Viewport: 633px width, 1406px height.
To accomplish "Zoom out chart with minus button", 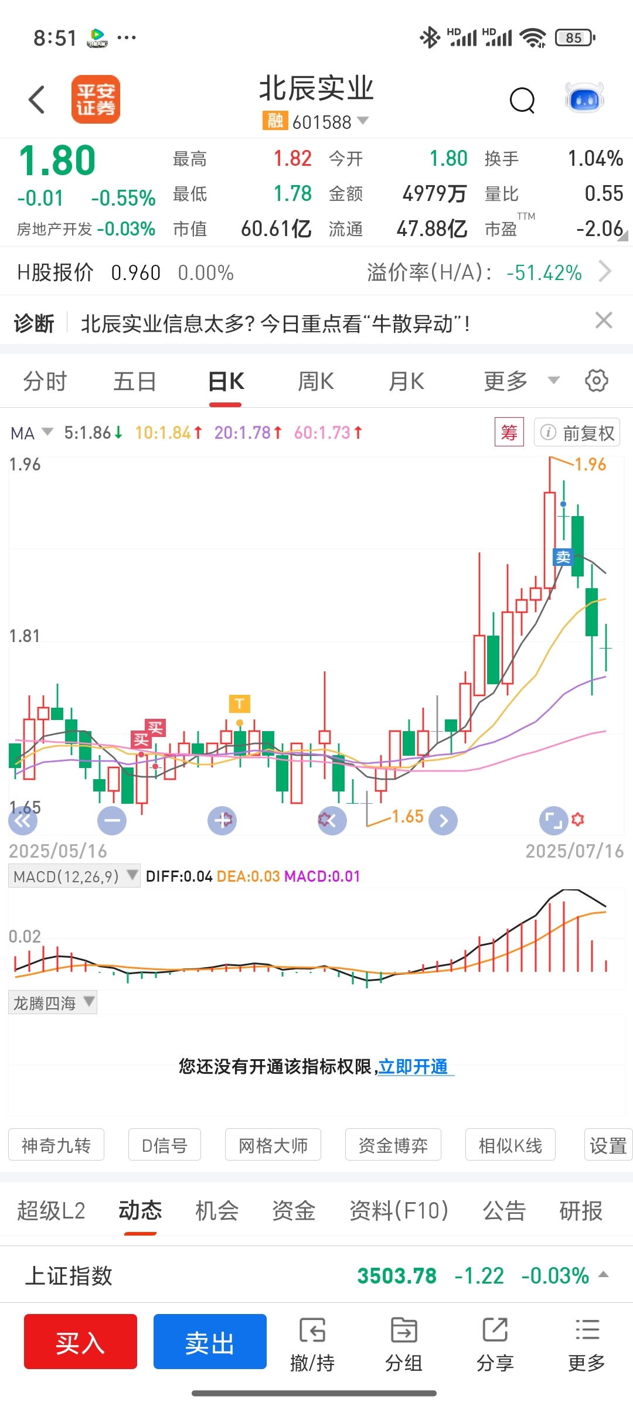I will (x=111, y=820).
